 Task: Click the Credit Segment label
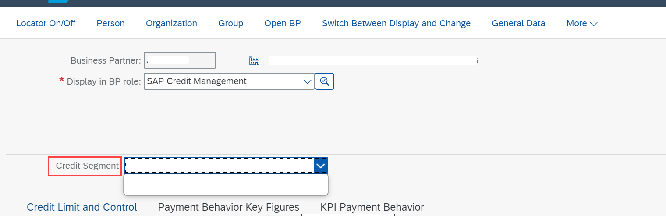point(88,166)
